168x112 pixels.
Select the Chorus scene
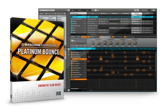click(x=137, y=13)
